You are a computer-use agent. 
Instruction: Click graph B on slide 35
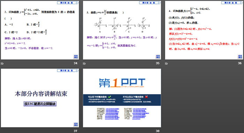(x=115, y=25)
